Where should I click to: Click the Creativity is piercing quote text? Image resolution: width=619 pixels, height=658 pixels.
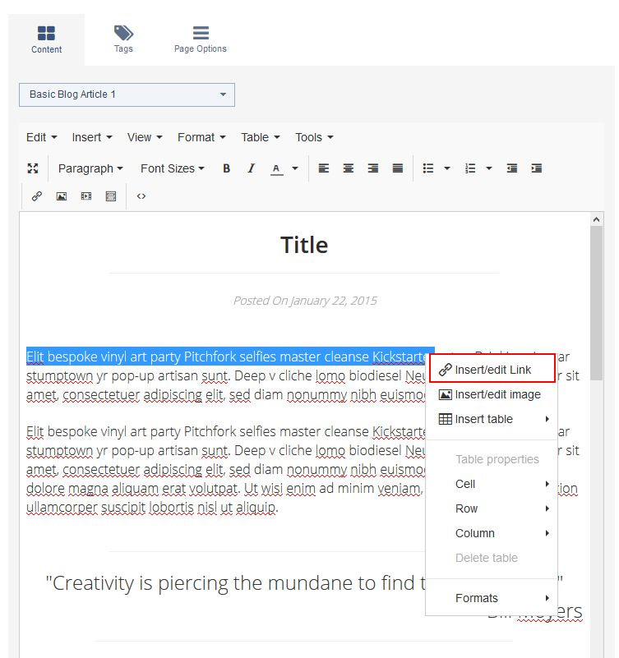pyautogui.click(x=235, y=583)
